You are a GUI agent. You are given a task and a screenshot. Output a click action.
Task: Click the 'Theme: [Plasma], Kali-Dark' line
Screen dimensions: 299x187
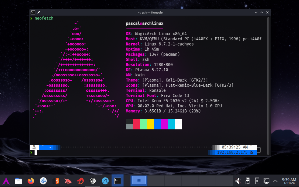coord(167,80)
